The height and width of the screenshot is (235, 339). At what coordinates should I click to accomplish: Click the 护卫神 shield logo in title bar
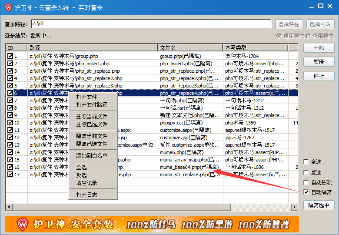8,7
